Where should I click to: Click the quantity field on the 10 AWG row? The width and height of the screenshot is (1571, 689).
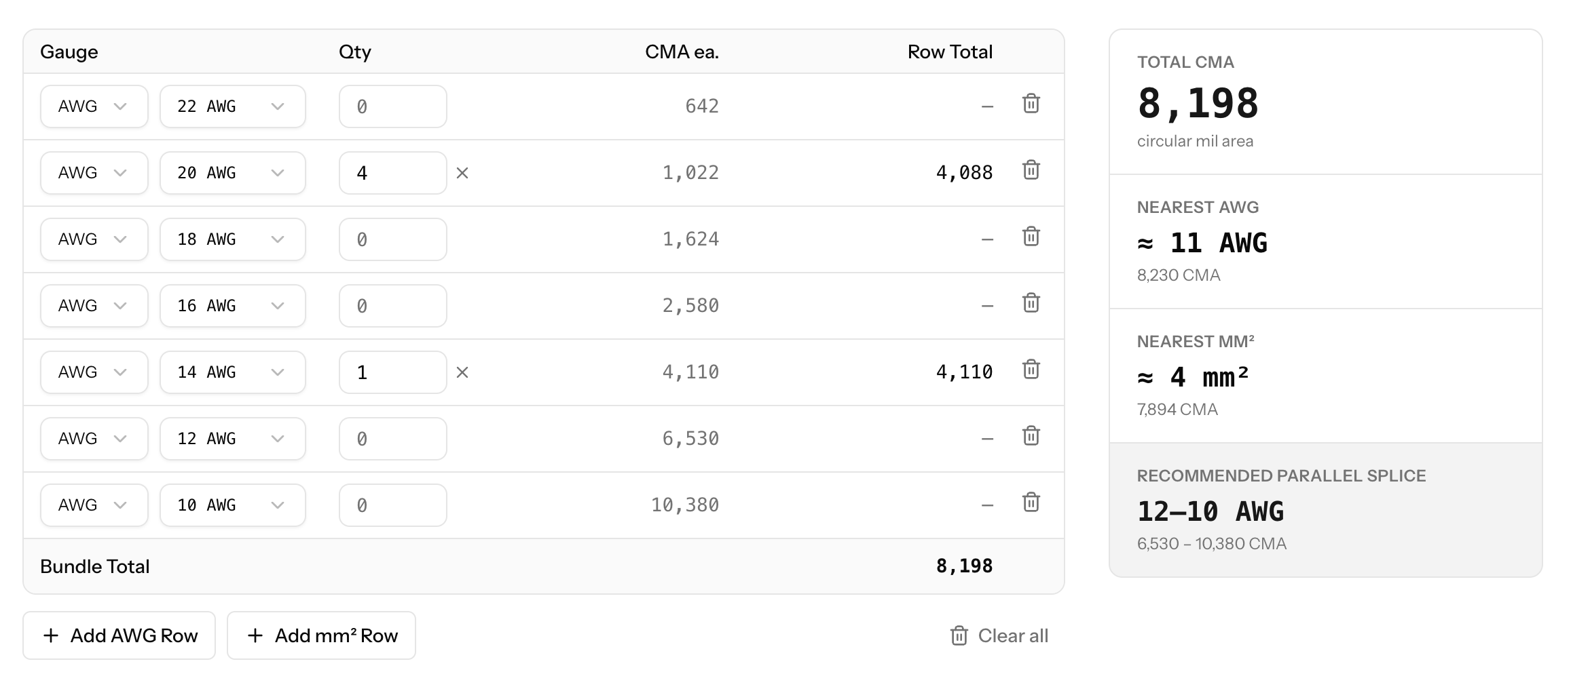pyautogui.click(x=392, y=505)
